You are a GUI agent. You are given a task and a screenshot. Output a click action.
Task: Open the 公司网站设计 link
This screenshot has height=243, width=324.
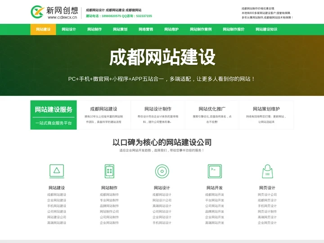click(162, 211)
